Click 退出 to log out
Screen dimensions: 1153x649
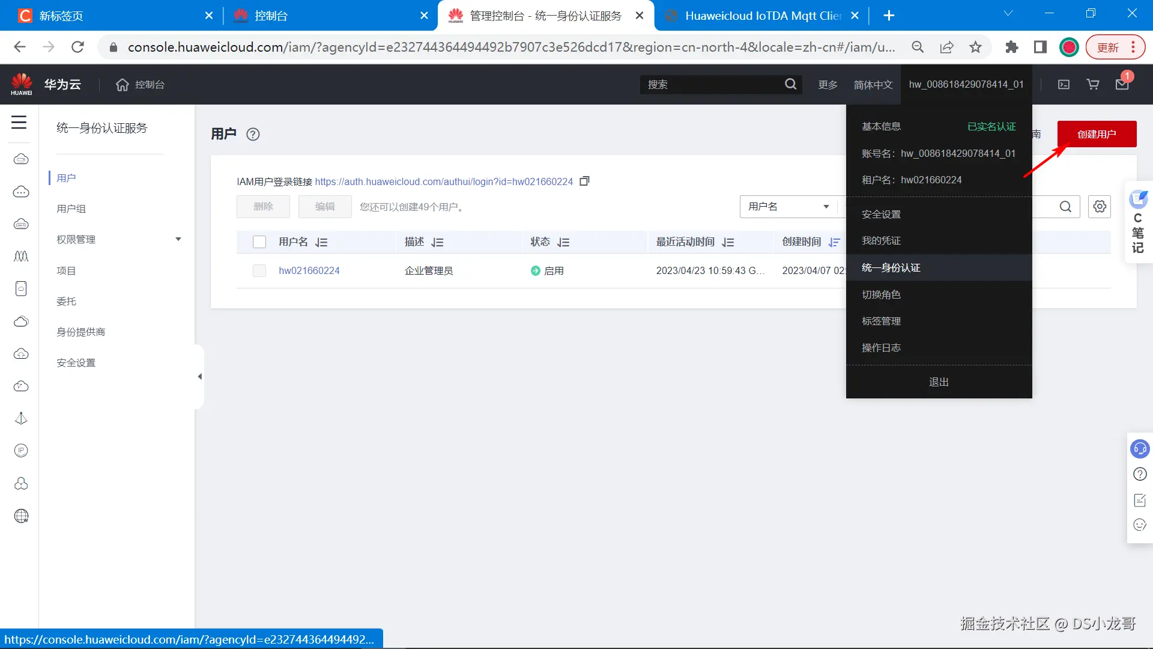pos(939,382)
